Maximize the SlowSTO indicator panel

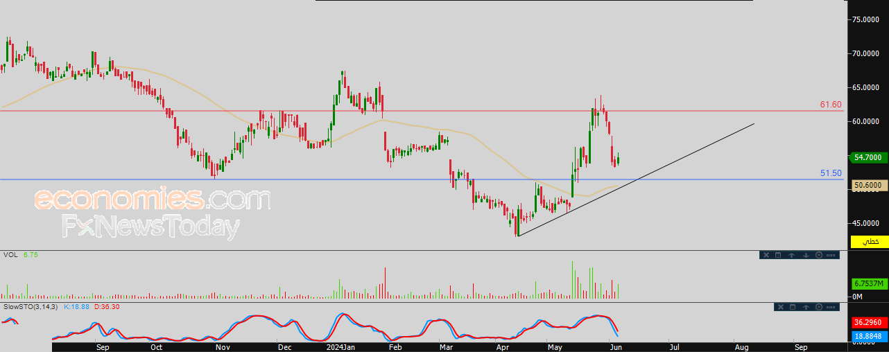(x=793, y=307)
